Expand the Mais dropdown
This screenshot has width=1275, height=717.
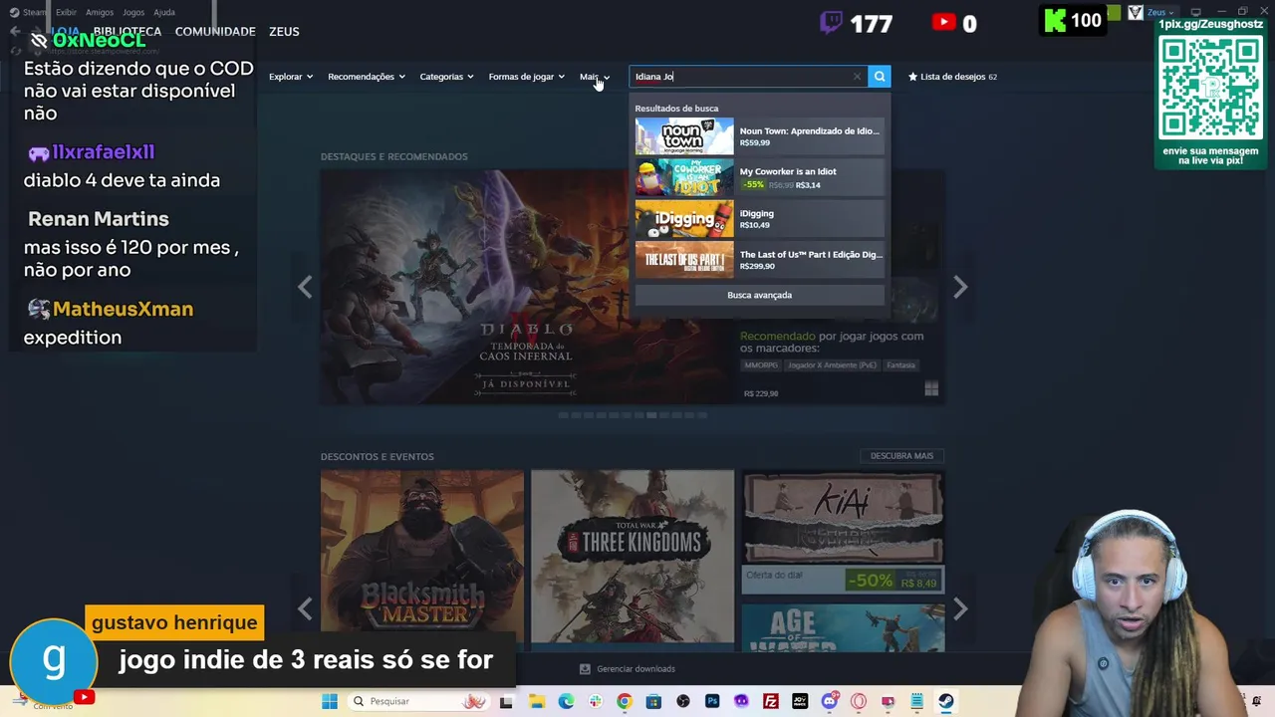(595, 77)
